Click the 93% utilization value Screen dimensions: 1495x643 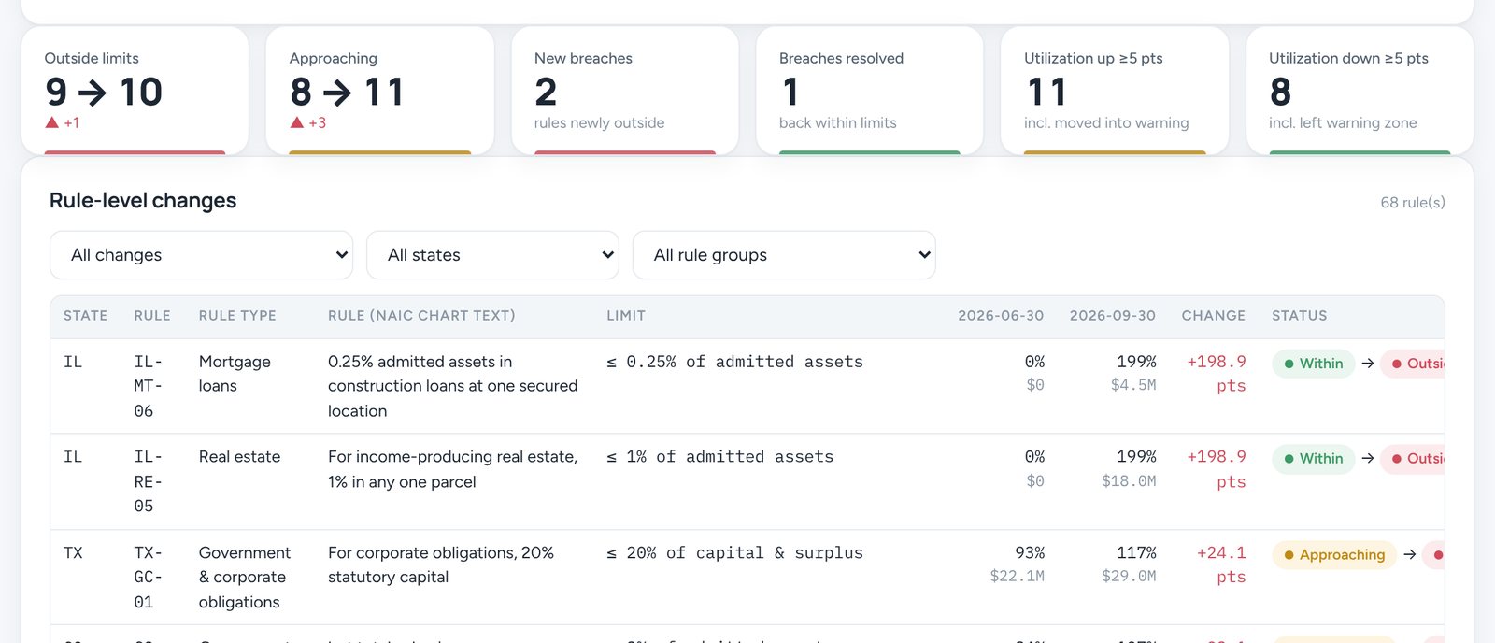click(1030, 553)
